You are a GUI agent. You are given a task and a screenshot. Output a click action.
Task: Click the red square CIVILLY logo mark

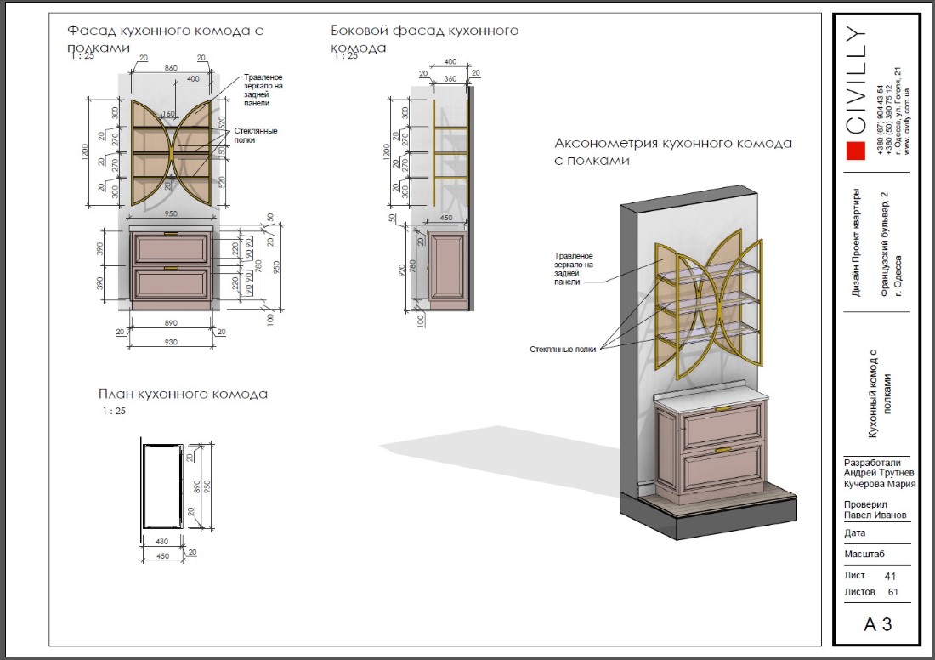coord(854,151)
